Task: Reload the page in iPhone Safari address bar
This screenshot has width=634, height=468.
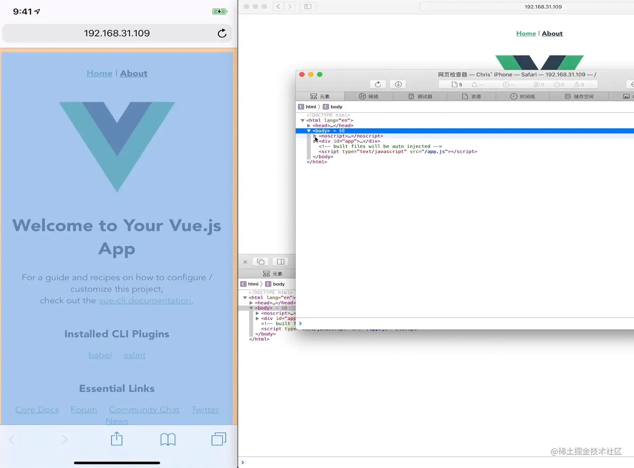Action: [222, 33]
